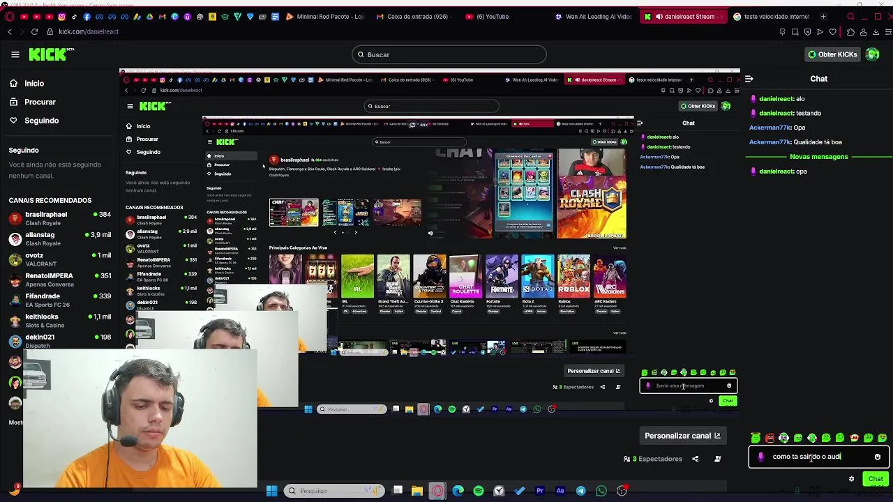The image size is (893, 502).
Task: Insert the first green halo emote
Action: tap(756, 438)
